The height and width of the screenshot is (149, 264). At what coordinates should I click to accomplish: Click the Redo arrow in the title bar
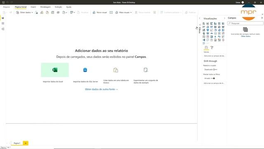point(12,2)
